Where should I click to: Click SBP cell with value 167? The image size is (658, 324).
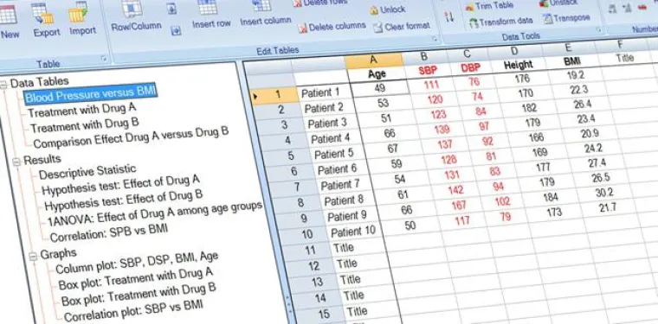pos(458,206)
